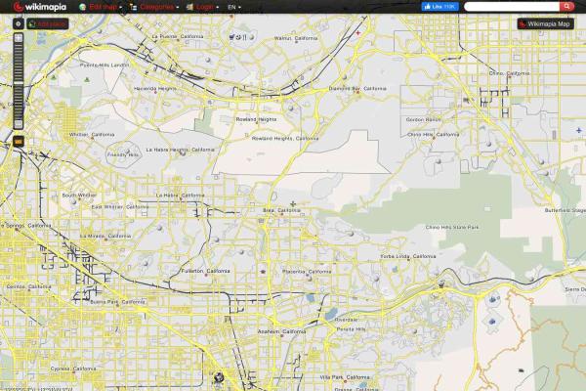Select the Walnut, California label
This screenshot has width=586, height=391.
(x=296, y=38)
